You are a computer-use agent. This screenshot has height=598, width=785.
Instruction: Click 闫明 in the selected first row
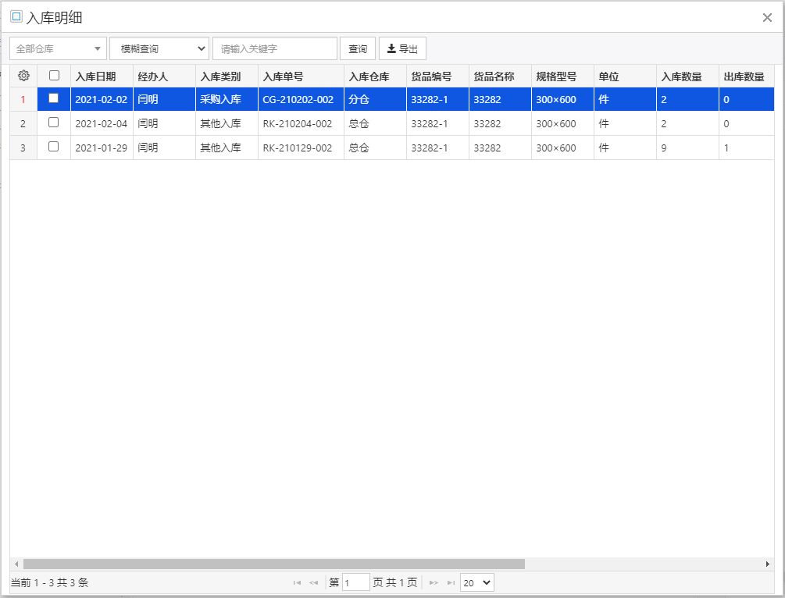point(164,100)
